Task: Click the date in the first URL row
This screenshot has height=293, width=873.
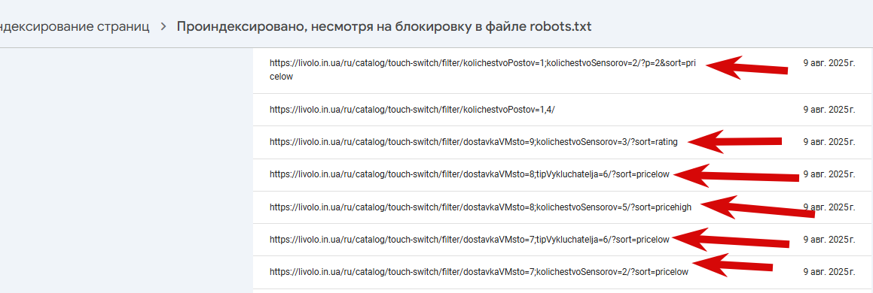Action: pyautogui.click(x=829, y=63)
